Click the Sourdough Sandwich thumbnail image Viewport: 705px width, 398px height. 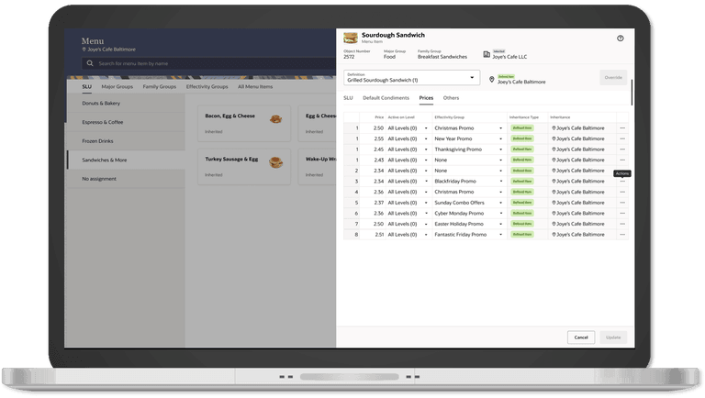[351, 39]
